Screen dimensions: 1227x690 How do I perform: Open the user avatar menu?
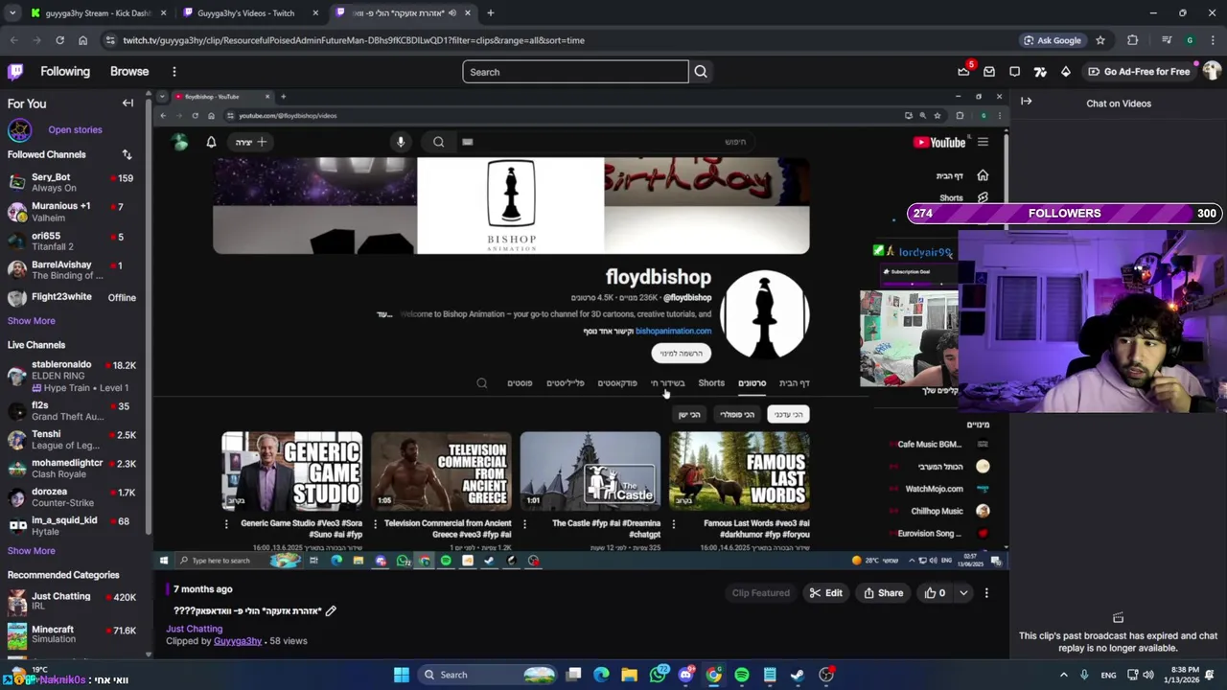point(1212,72)
